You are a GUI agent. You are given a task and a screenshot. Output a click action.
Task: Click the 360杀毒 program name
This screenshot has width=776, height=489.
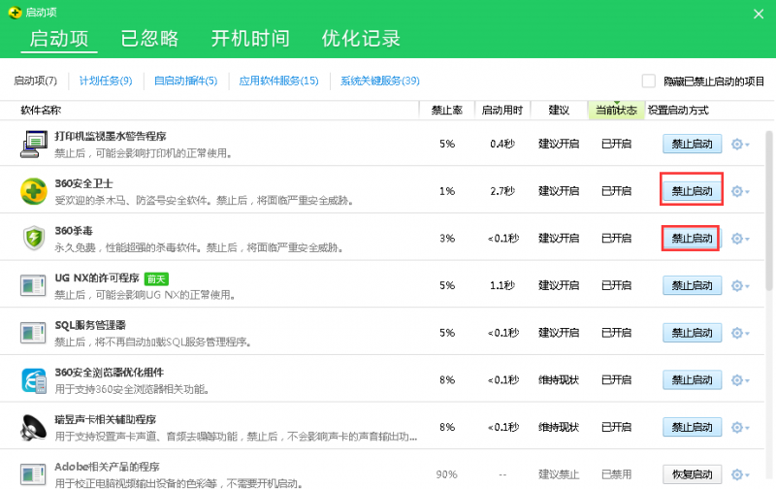[74, 231]
